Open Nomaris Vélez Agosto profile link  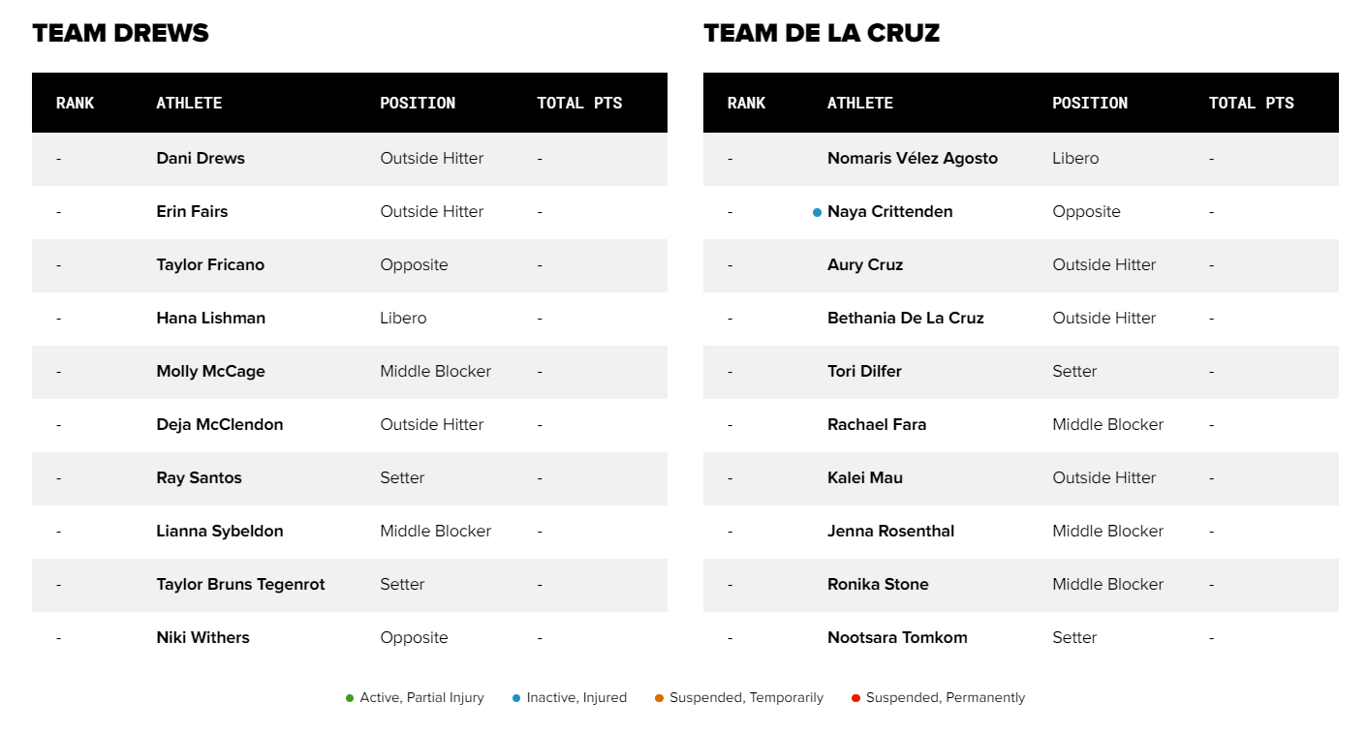point(912,158)
